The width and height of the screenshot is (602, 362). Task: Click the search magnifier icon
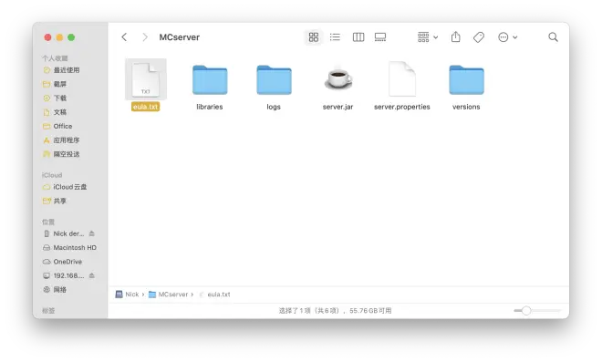(x=553, y=37)
